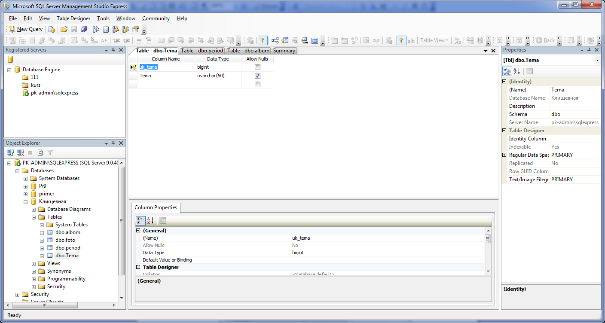Expand the System Databases node
This screenshot has width=605, height=323.
25,178
